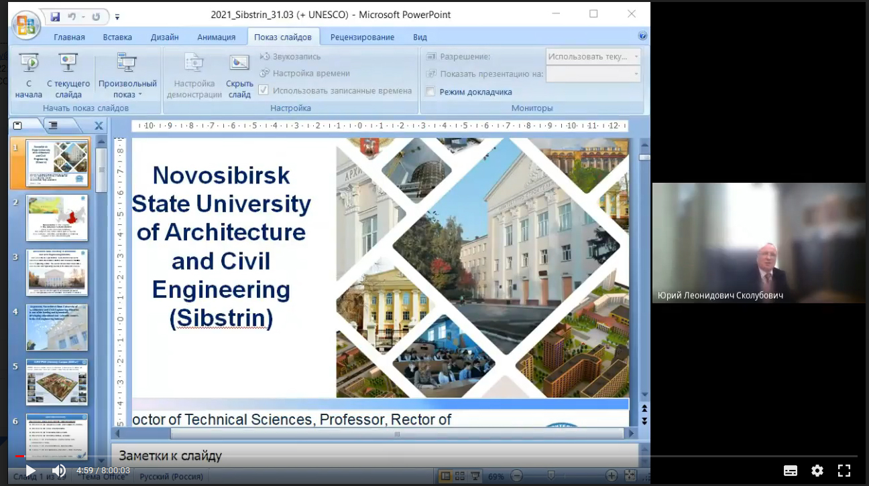Screen dimensions: 869x486
Task: Zoom out with the minus button
Action: pyautogui.click(x=516, y=476)
